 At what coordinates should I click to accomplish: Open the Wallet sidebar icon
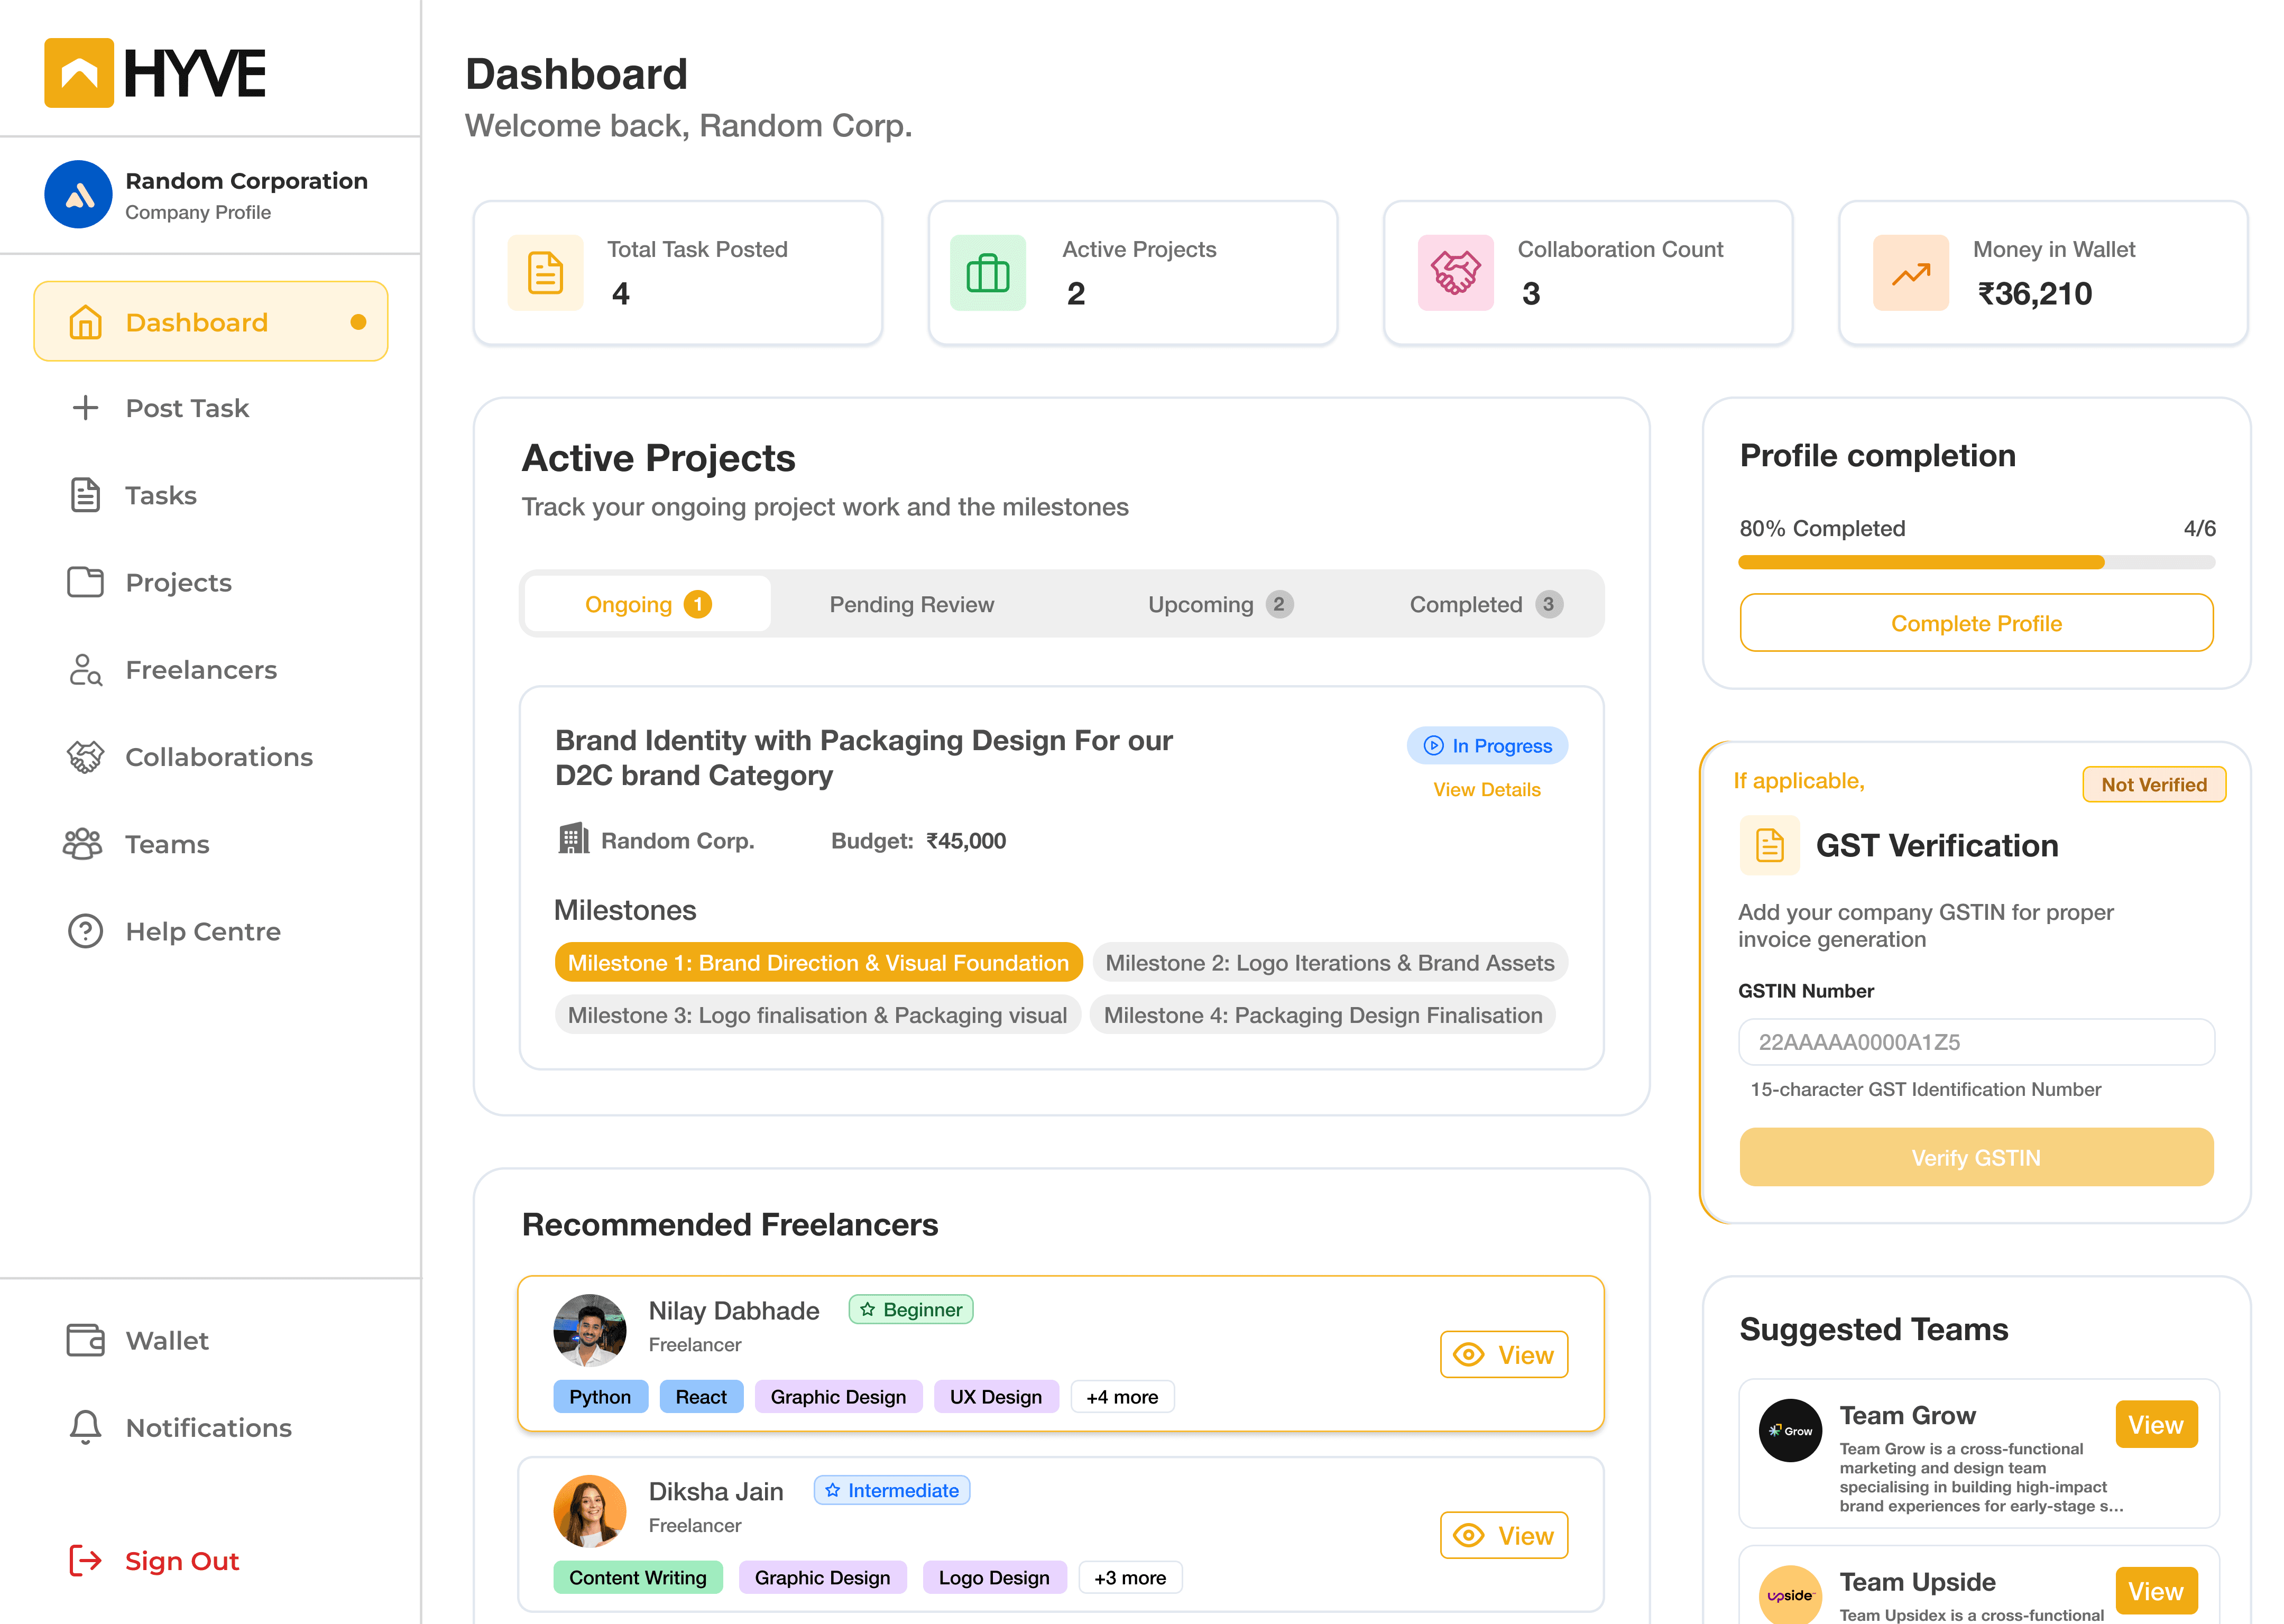click(85, 1340)
